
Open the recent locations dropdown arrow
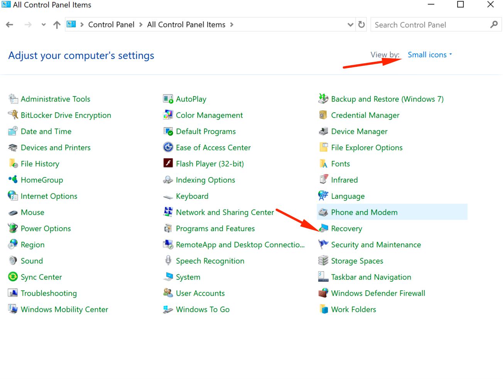(44, 25)
